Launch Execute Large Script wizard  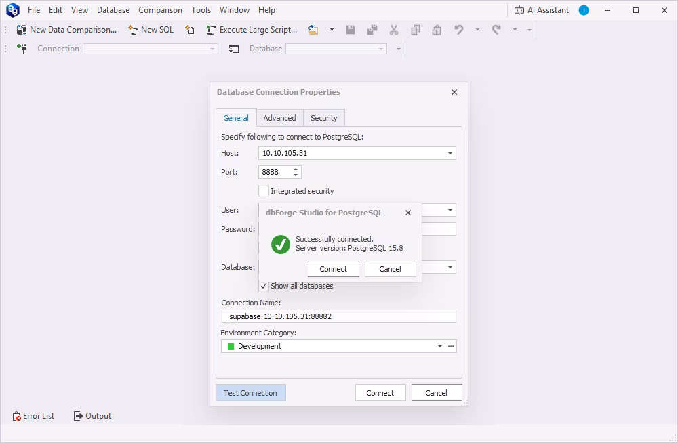[252, 30]
